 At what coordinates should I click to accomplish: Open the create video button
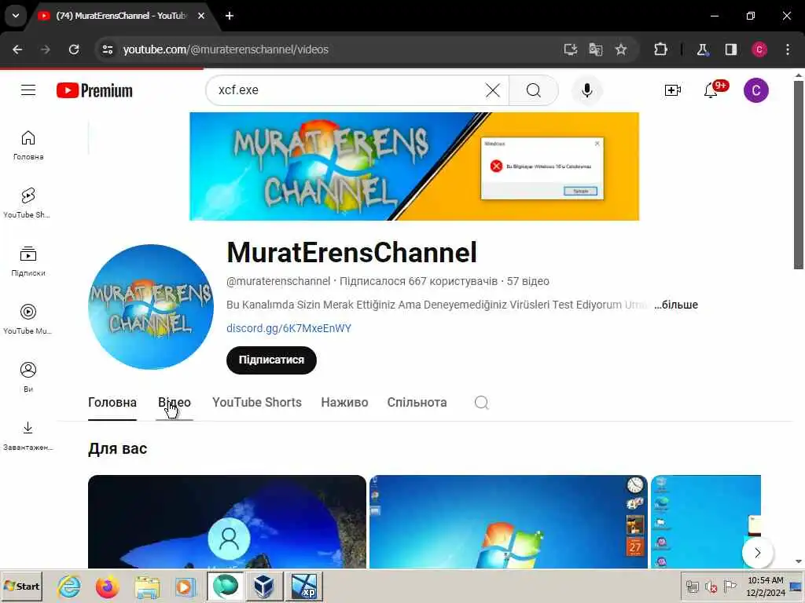[673, 90]
